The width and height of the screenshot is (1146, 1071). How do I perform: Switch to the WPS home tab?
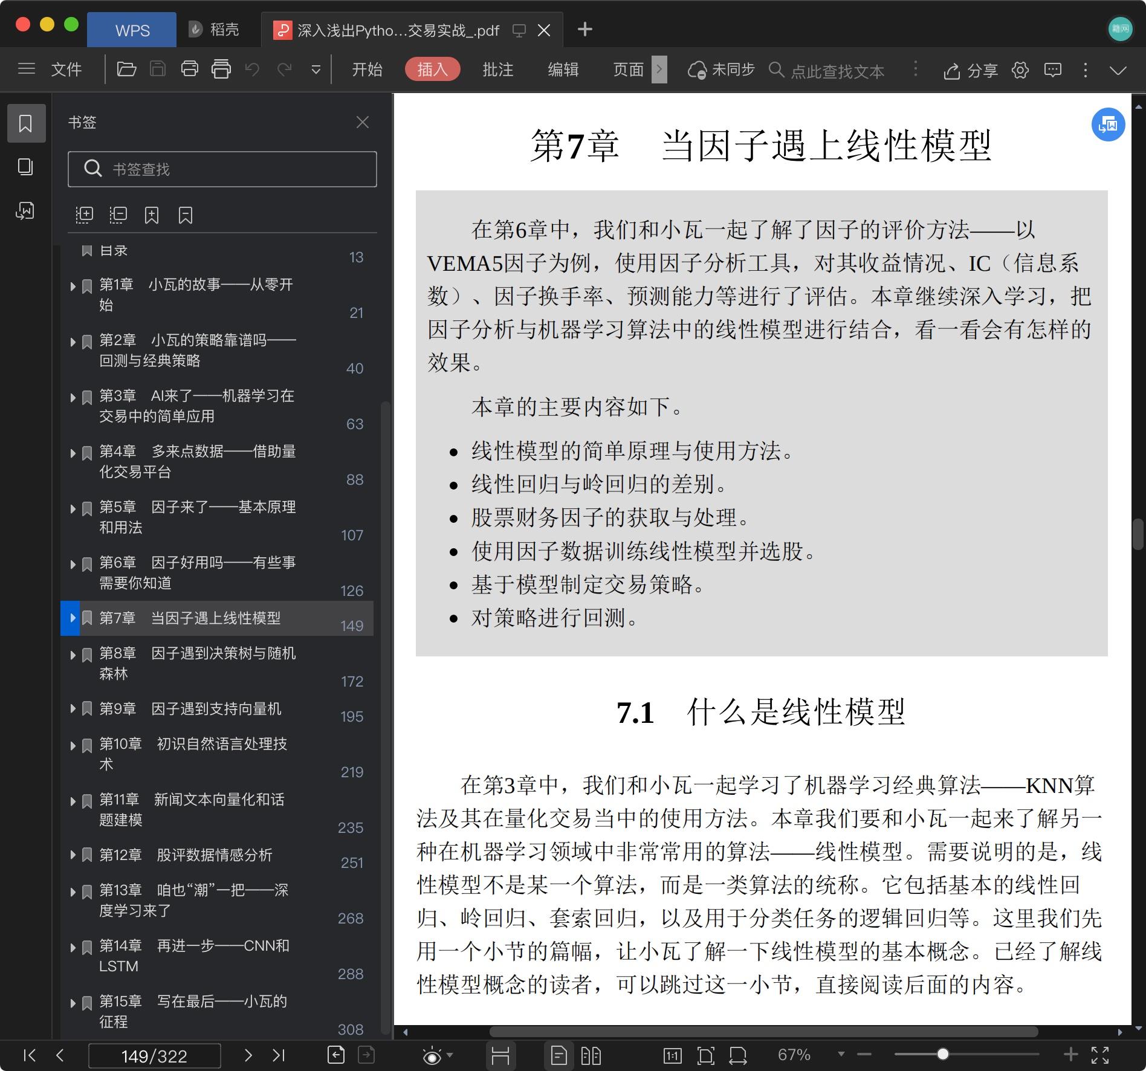point(132,30)
